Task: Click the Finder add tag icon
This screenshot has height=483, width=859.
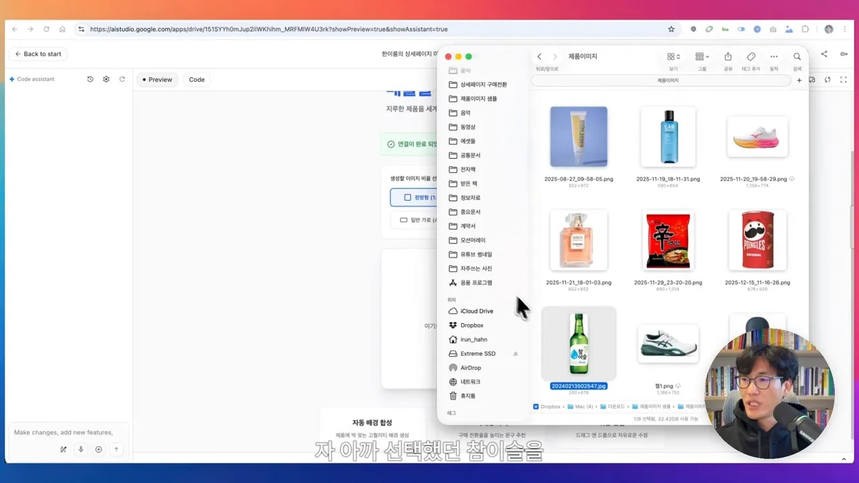Action: [751, 57]
